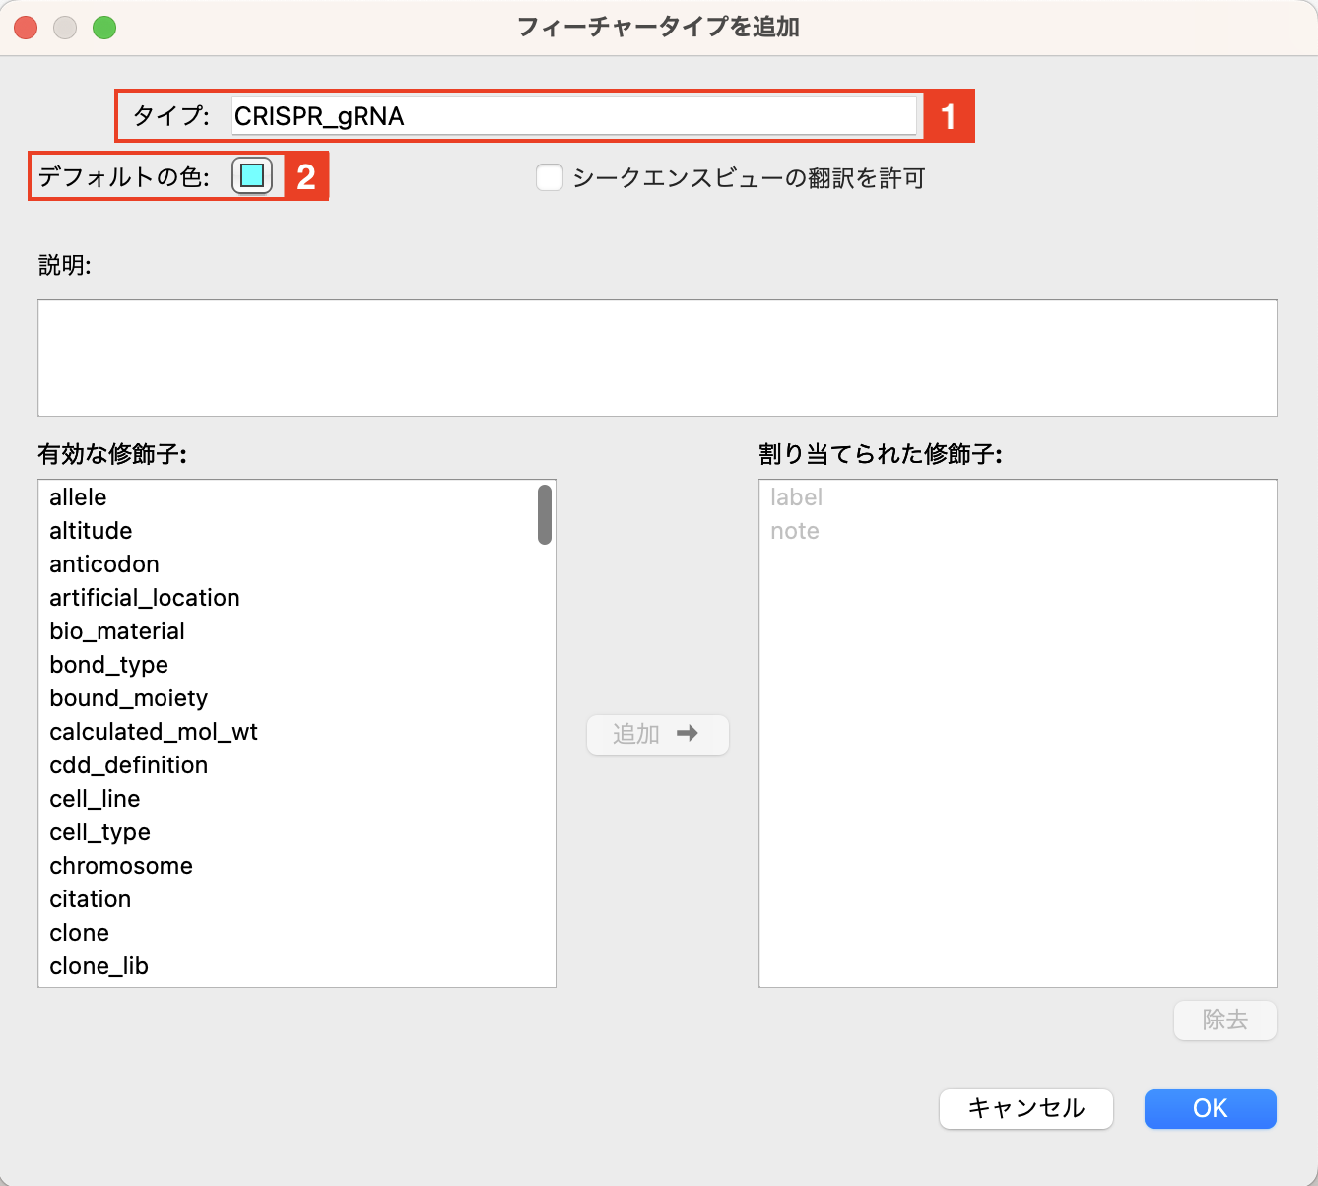The height and width of the screenshot is (1186, 1318).
Task: Minimize the dialog with yellow traffic light
Action: point(64,28)
